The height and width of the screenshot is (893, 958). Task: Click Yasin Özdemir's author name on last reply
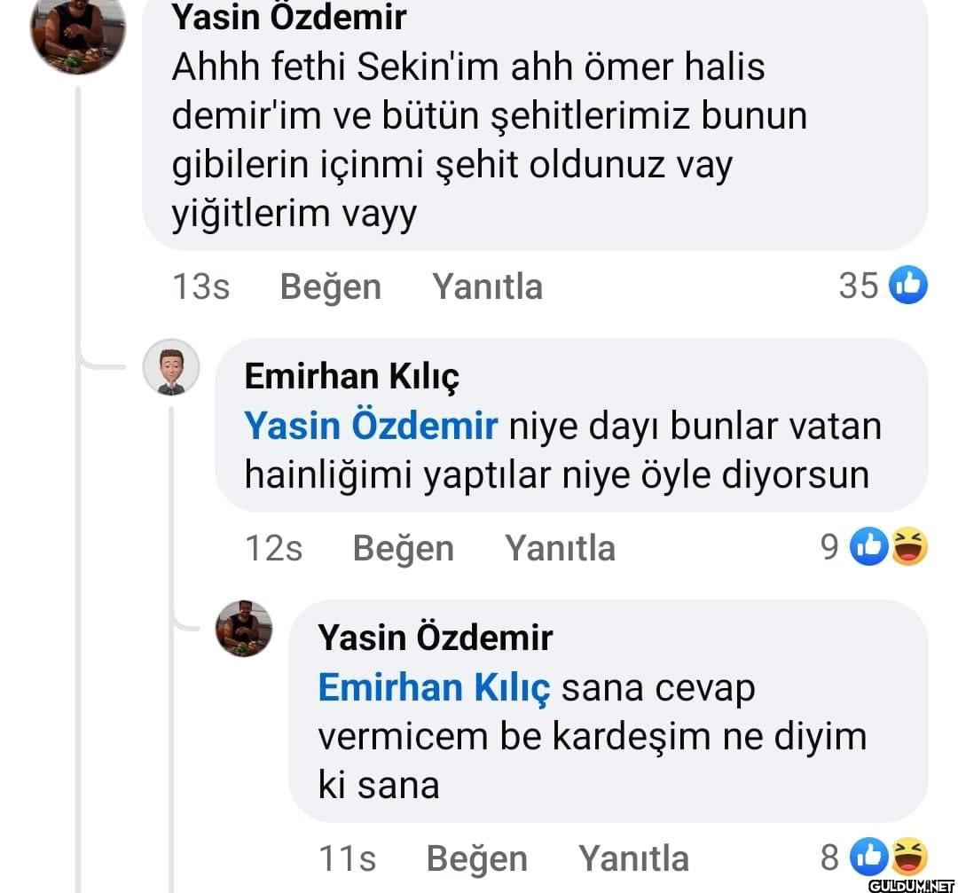point(435,638)
